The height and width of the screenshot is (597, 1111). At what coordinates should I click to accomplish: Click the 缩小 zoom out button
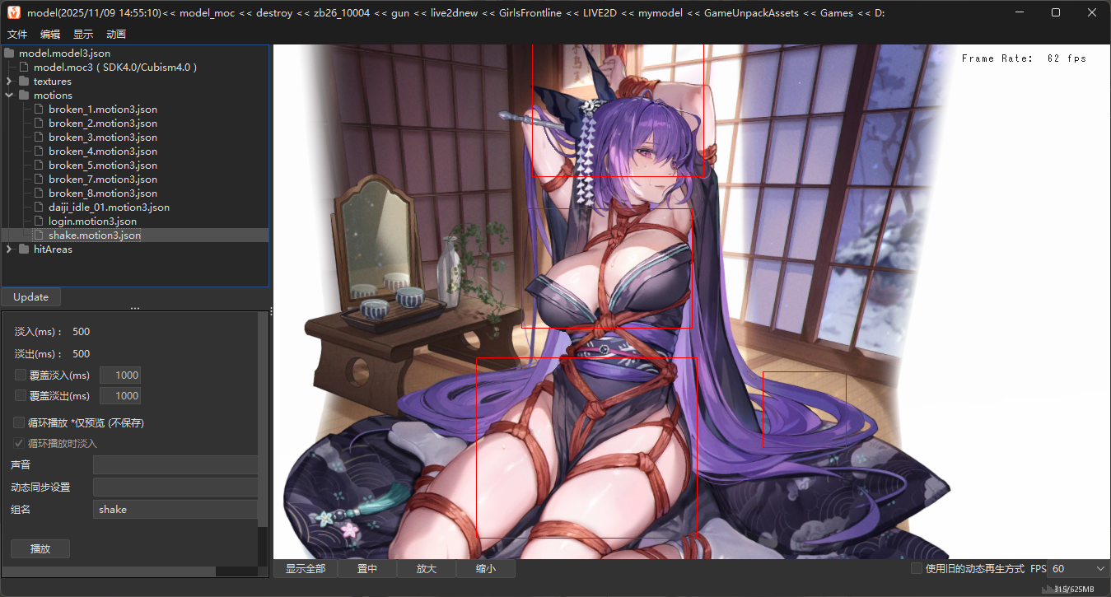pos(486,568)
